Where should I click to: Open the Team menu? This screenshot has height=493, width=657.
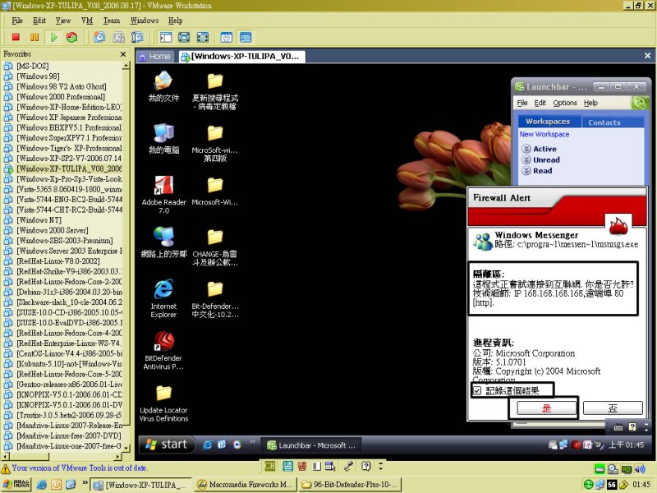tap(112, 21)
